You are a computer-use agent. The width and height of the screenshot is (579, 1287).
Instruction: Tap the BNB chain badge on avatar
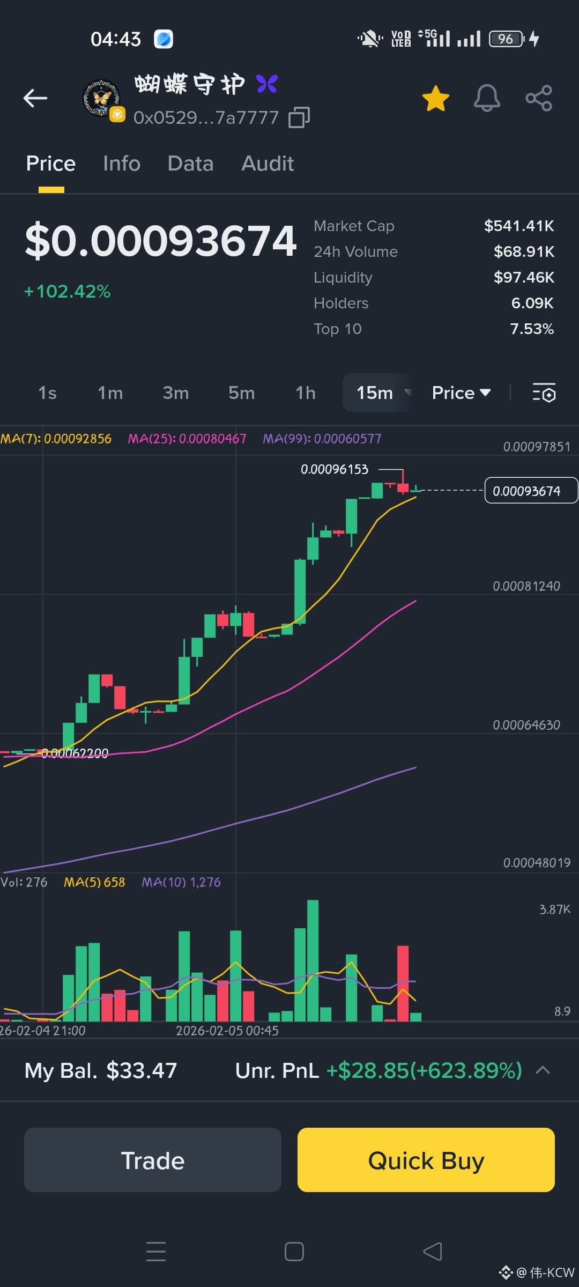[x=117, y=114]
